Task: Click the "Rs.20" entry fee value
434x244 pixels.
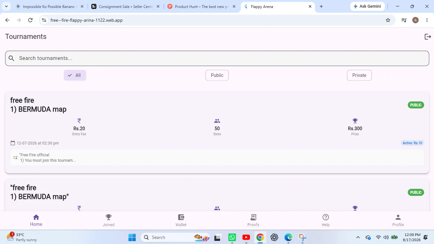Action: pos(79,129)
